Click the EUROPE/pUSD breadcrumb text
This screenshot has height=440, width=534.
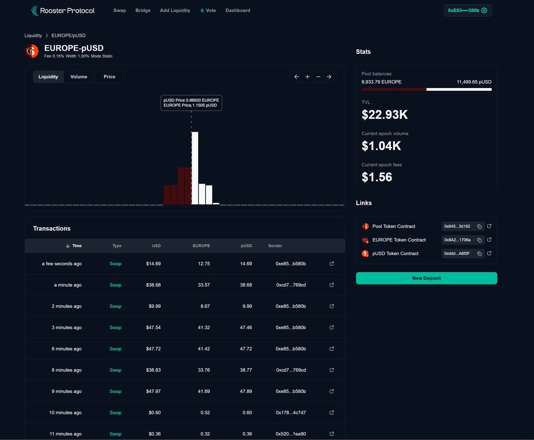(x=69, y=36)
